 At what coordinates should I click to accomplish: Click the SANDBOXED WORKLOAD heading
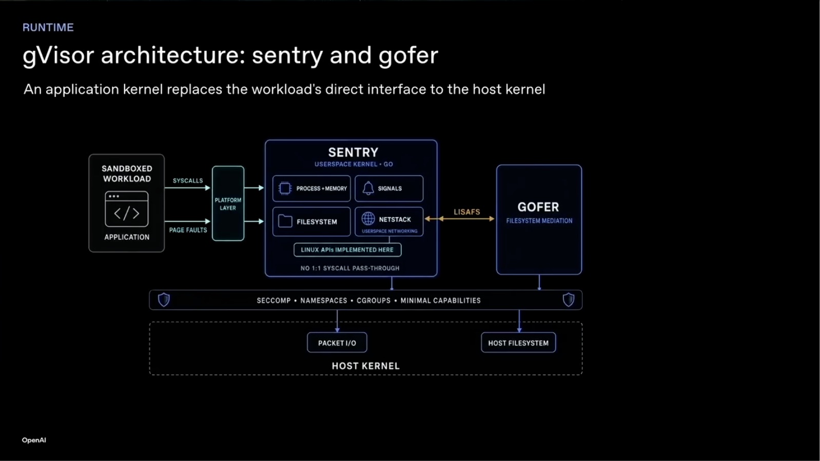click(127, 174)
